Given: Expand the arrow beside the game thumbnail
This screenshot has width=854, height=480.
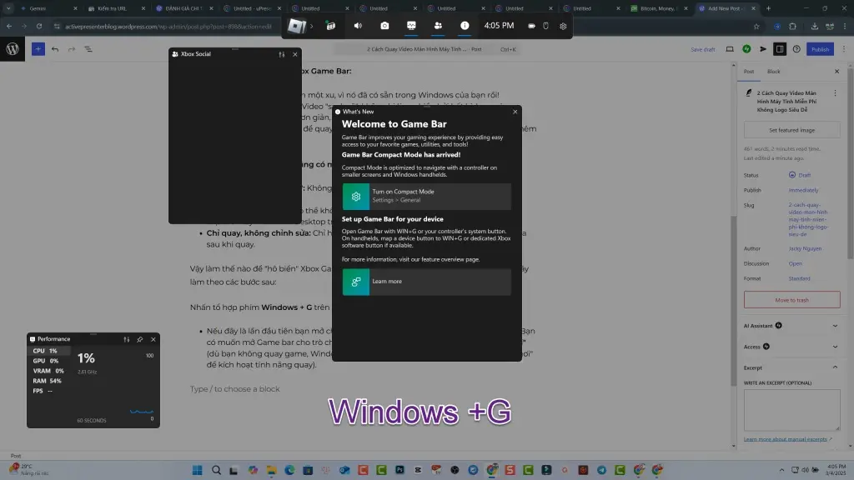Looking at the screenshot, I should 312,26.
